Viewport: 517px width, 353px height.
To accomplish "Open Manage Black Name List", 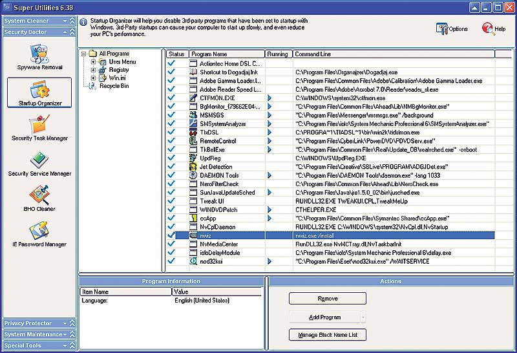I will pos(328,335).
